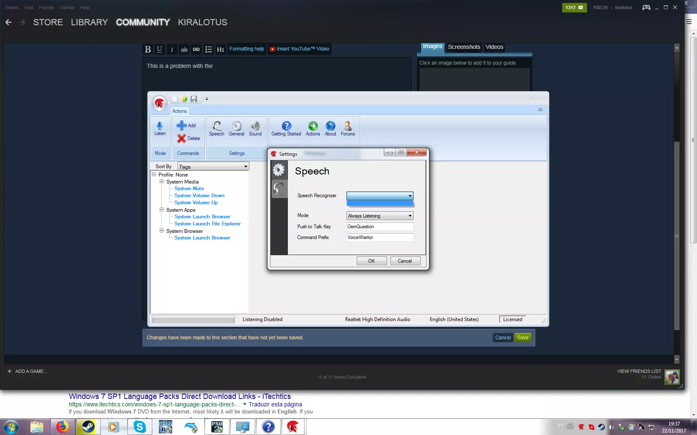Open the Formatting help link

point(247,49)
